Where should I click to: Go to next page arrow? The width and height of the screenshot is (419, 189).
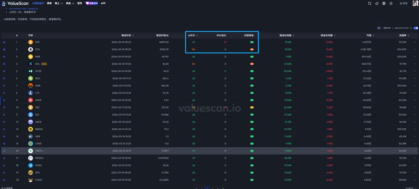point(218,188)
